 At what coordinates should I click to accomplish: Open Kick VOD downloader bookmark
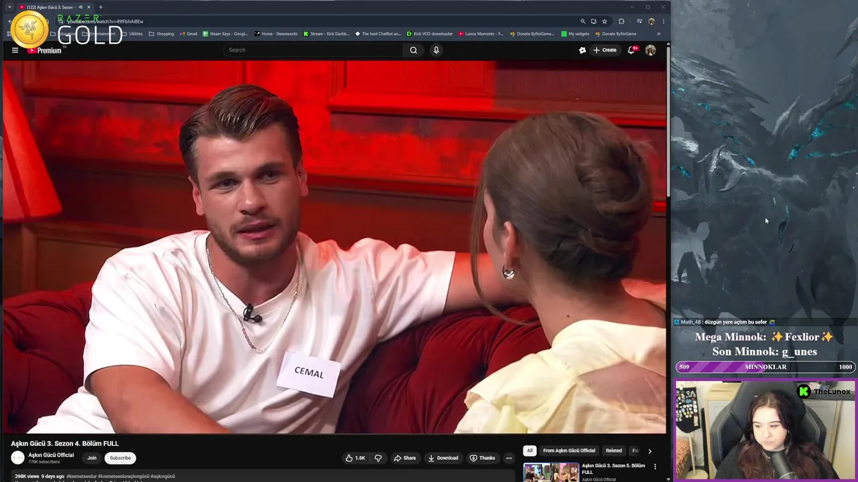coord(430,33)
